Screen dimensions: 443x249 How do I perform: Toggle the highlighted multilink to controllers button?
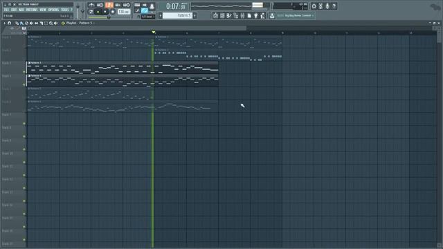coord(145,11)
